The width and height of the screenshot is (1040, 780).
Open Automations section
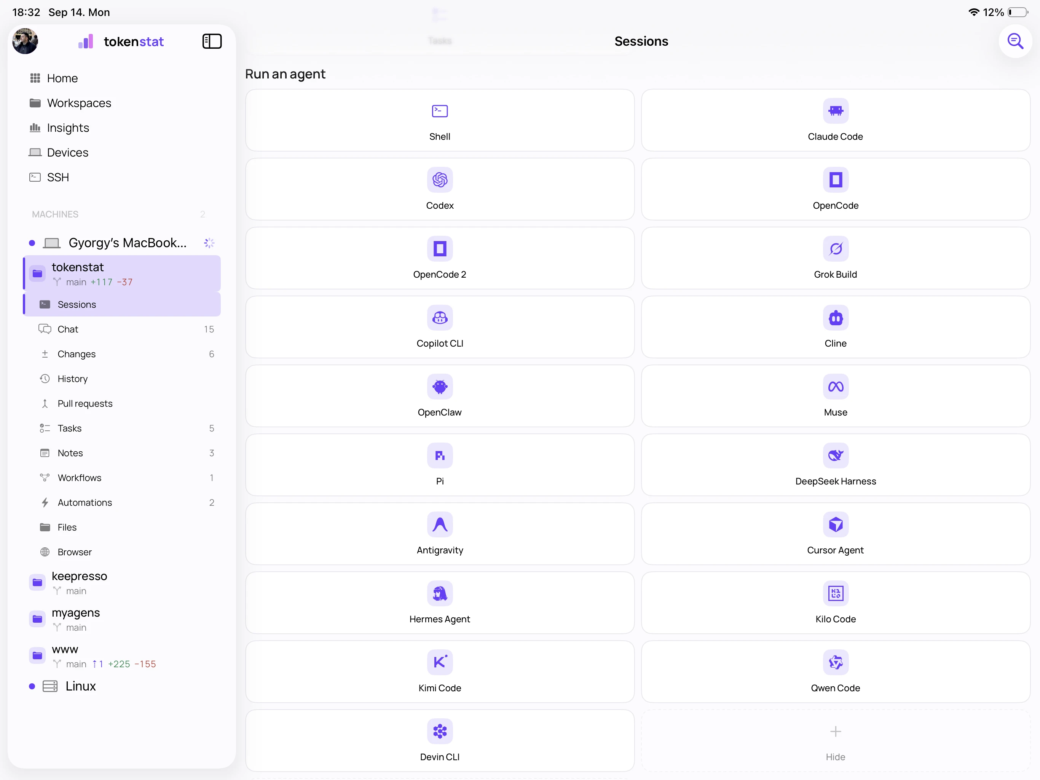click(122, 502)
